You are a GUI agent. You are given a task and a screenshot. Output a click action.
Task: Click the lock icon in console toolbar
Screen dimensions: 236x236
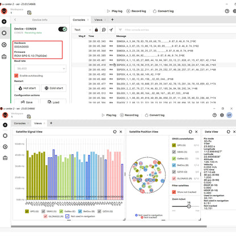coord(96,29)
